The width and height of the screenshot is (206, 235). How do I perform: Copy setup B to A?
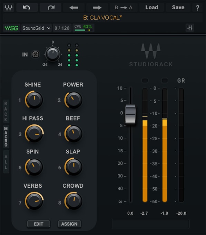[x=124, y=8]
